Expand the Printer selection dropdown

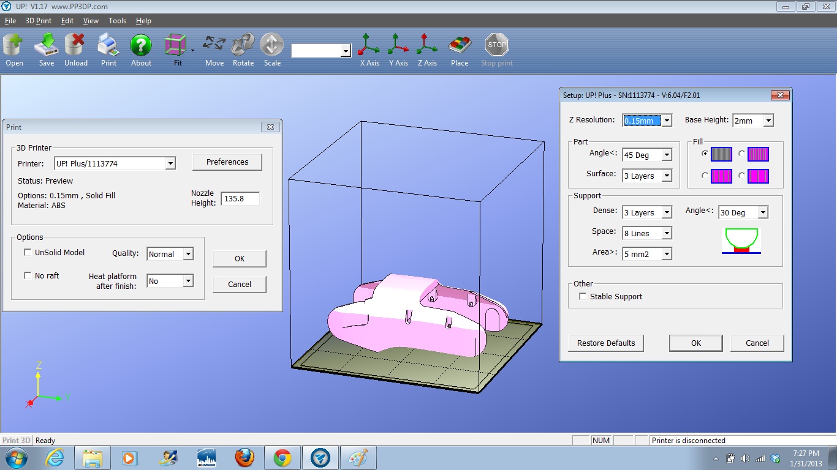click(170, 163)
